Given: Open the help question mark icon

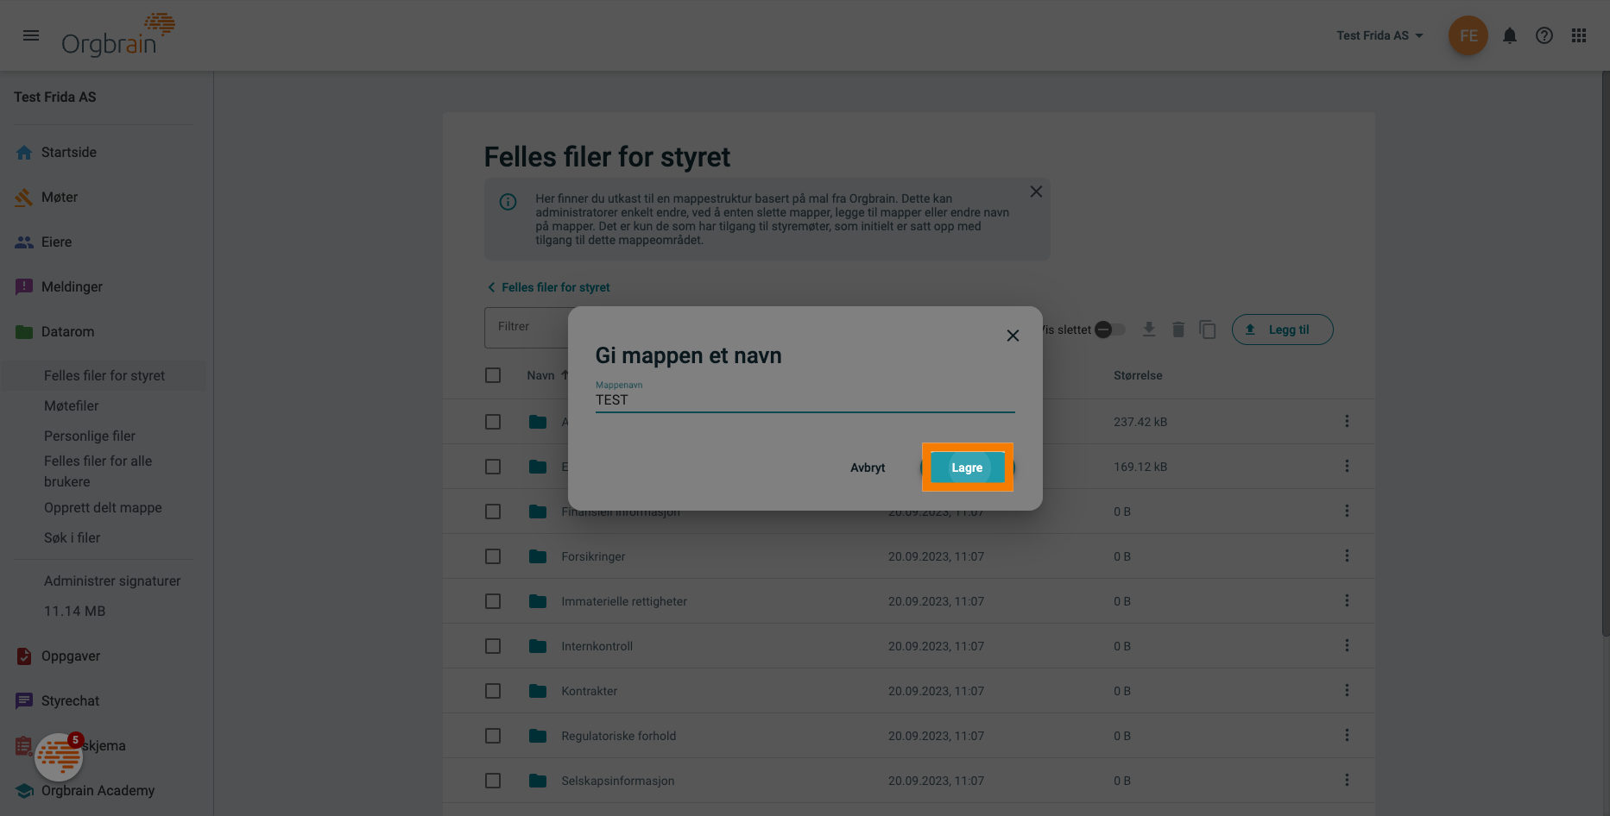Looking at the screenshot, I should tap(1544, 35).
